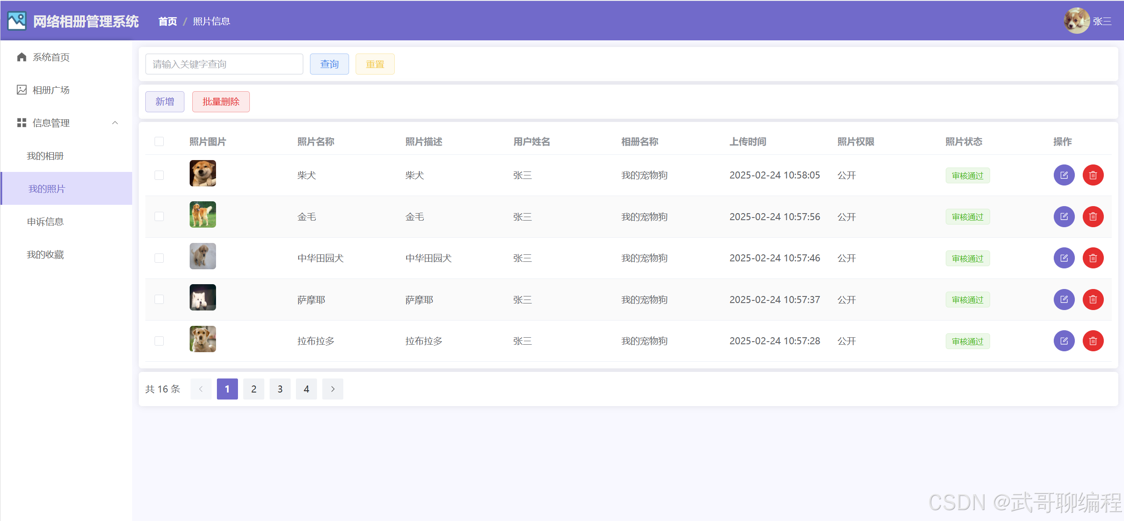Image resolution: width=1124 pixels, height=521 pixels.
Task: Click the 查询 search button
Action: point(329,64)
